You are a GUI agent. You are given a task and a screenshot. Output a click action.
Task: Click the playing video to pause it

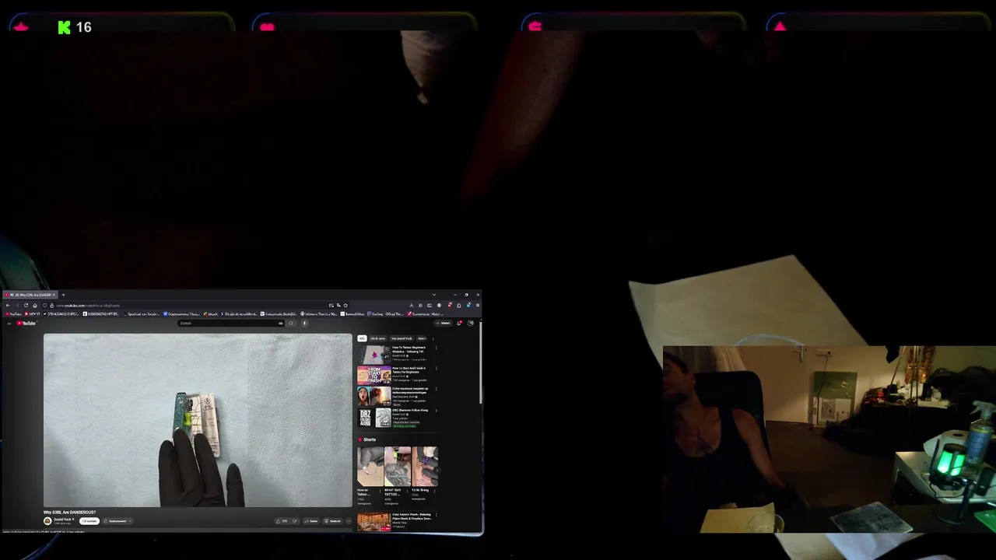pyautogui.click(x=198, y=420)
